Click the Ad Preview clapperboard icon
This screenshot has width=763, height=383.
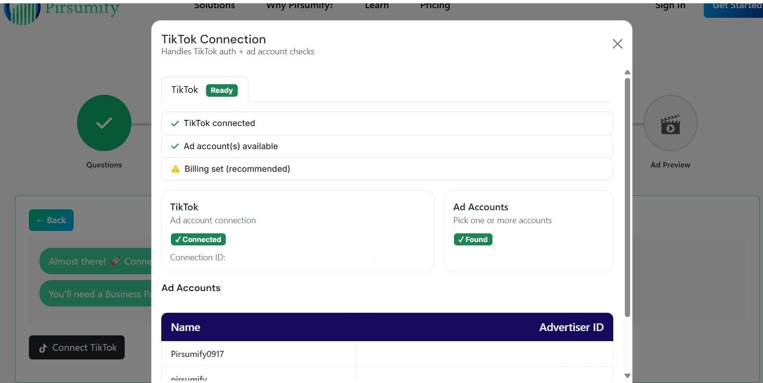click(x=670, y=125)
